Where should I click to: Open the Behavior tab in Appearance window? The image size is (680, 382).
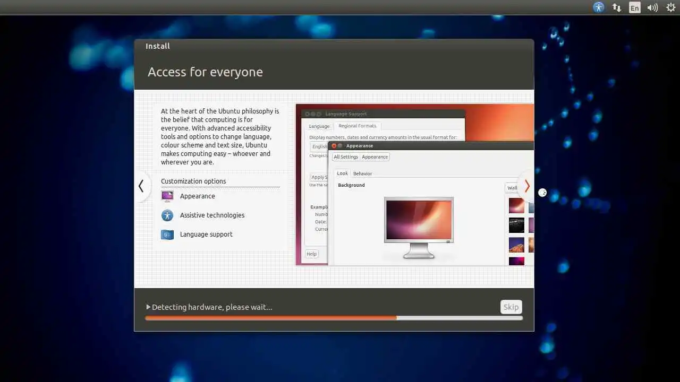tap(362, 173)
